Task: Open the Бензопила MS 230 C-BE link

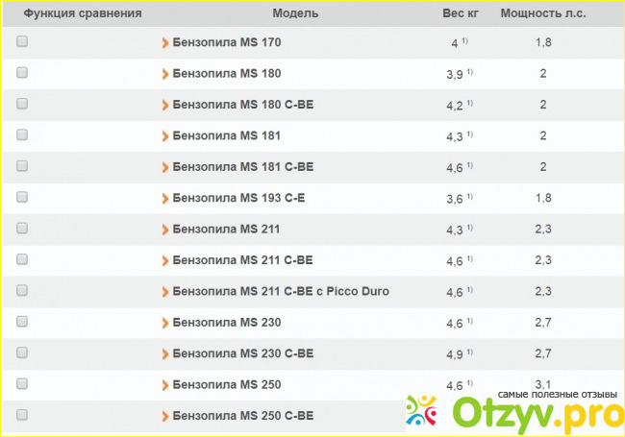Action: click(242, 353)
